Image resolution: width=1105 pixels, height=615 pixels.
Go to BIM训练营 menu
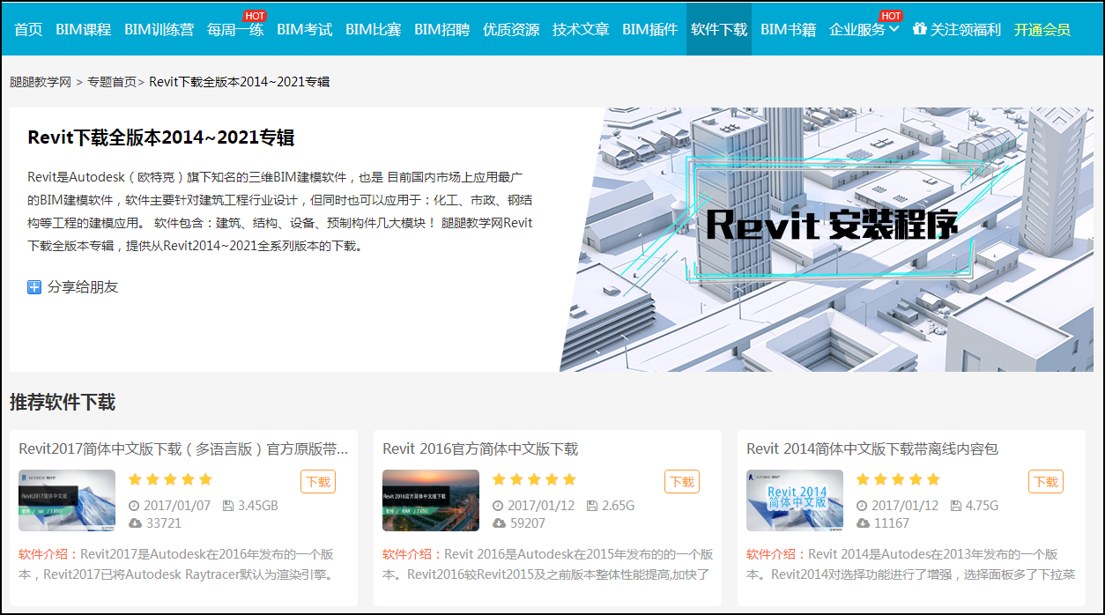(x=159, y=29)
